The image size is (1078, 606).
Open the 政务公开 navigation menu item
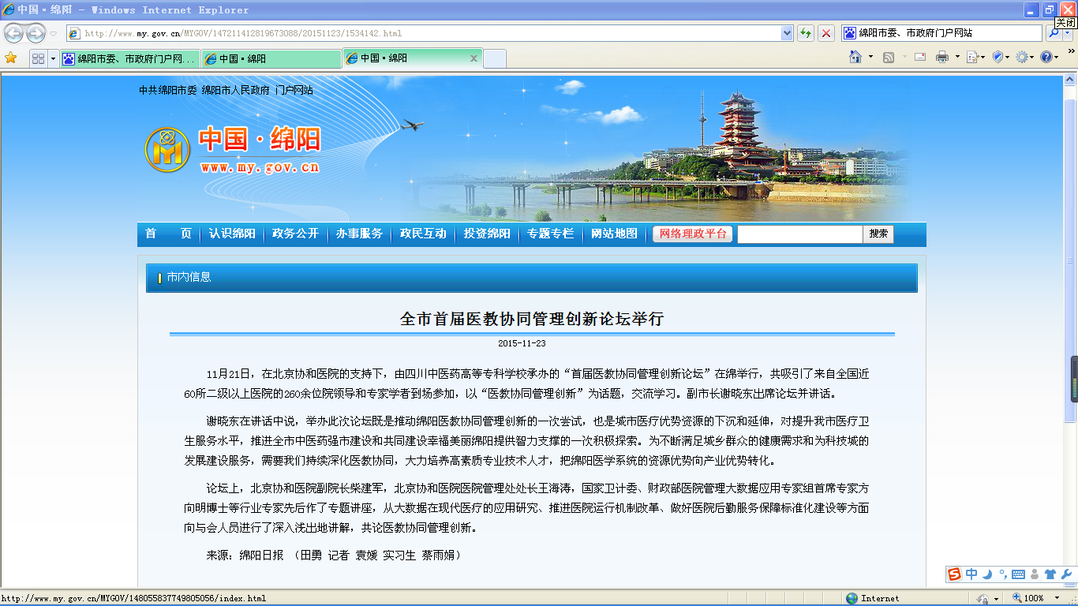tap(295, 234)
